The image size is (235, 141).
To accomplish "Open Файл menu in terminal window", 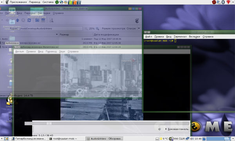I will tap(148, 36).
